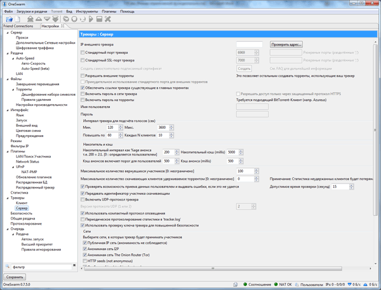Viewport: 381px width, 290px height.
Task: Enable Стандартный SSL-порт трекера checkbox
Action: 83,60
